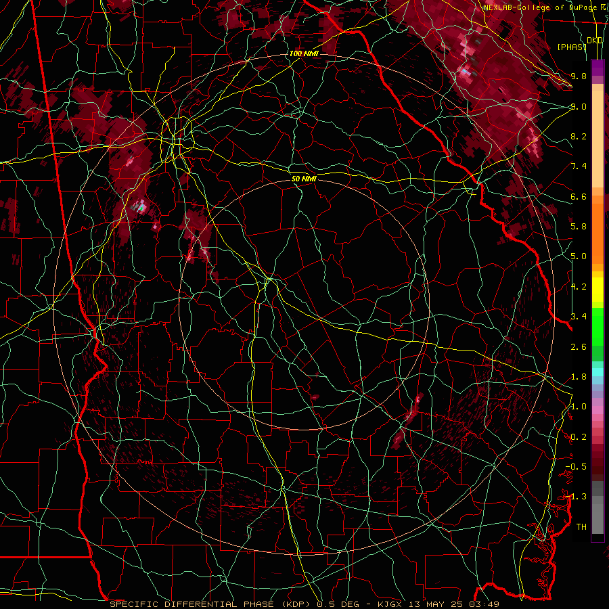Click the 50 NMI range ring label
The width and height of the screenshot is (609, 609).
click(x=304, y=179)
